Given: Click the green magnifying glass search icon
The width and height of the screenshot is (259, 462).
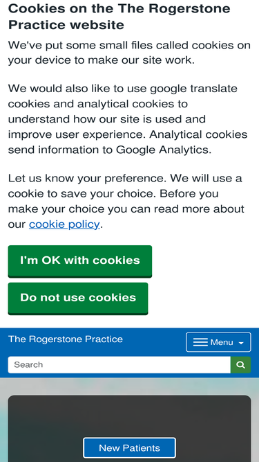Looking at the screenshot, I should click(240, 365).
